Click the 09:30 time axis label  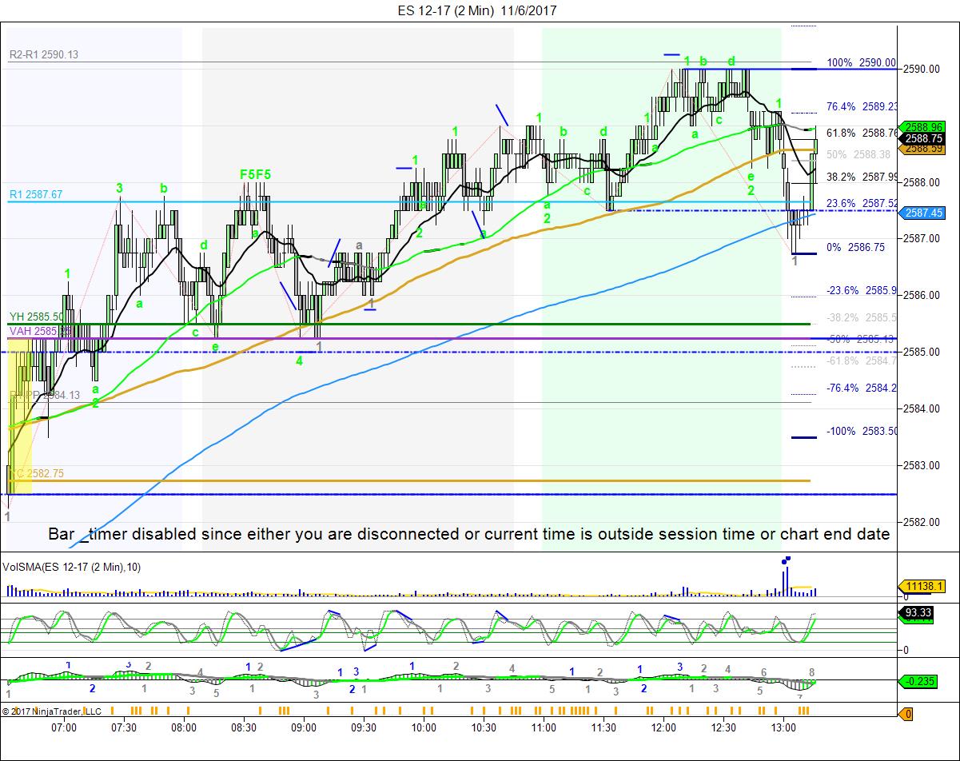pos(364,727)
